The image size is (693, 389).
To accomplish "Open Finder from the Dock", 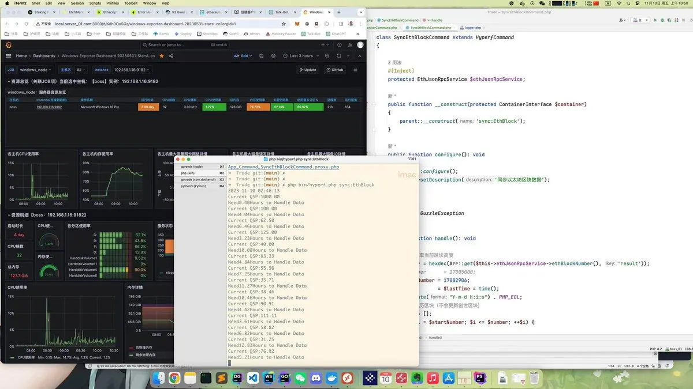I will point(158,378).
